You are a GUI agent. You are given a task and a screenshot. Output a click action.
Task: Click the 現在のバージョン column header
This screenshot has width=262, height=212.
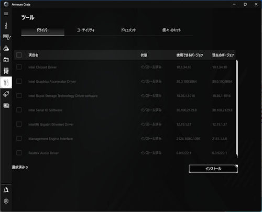pyautogui.click(x=223, y=55)
